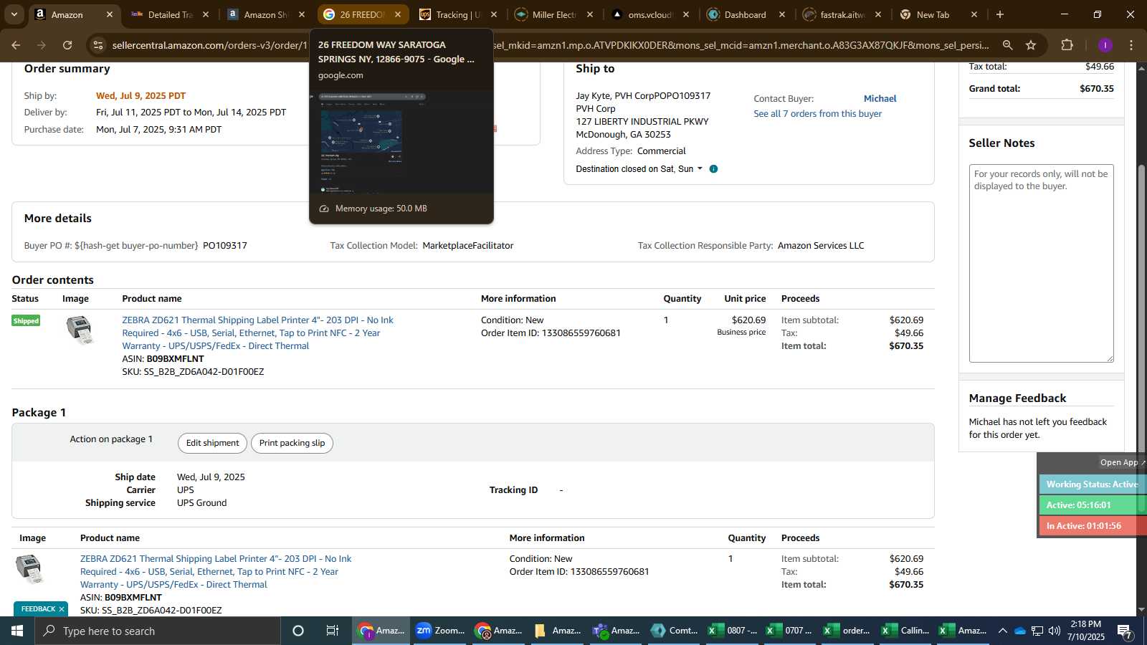Open the Chrome profile avatar
The image size is (1147, 645).
click(1105, 45)
